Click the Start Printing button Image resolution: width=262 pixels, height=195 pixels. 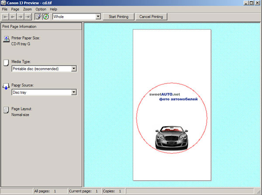click(x=118, y=17)
